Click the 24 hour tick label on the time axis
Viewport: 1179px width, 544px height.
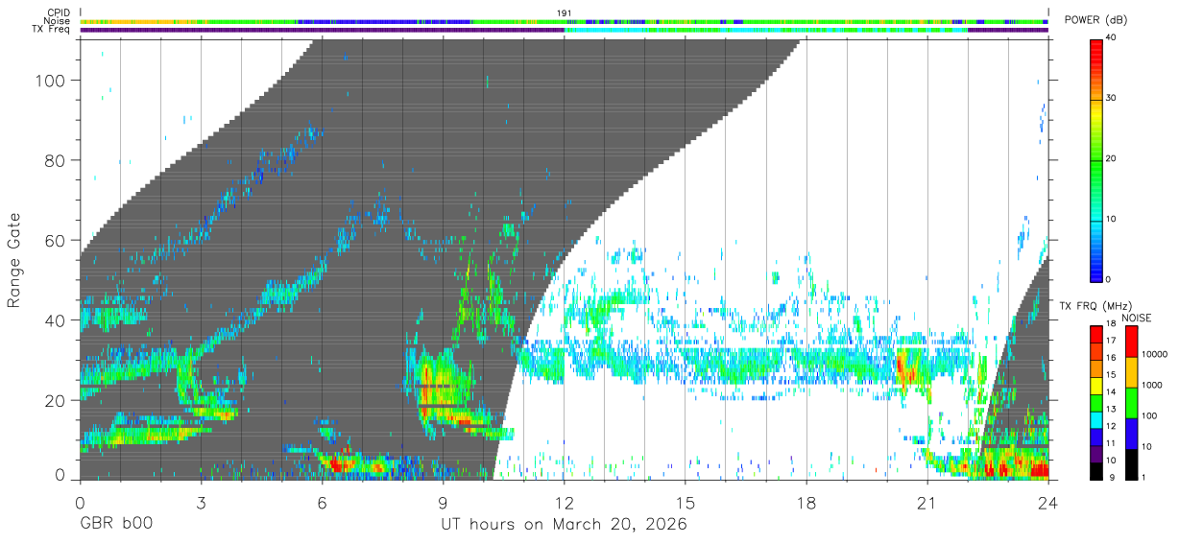coord(1047,502)
